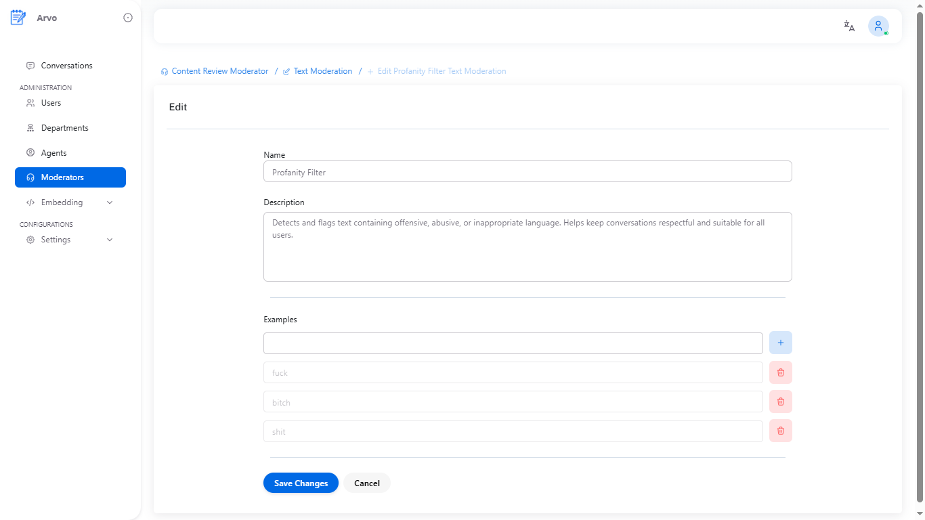Click the Agents icon in the sidebar
This screenshot has width=925, height=520.
30,152
